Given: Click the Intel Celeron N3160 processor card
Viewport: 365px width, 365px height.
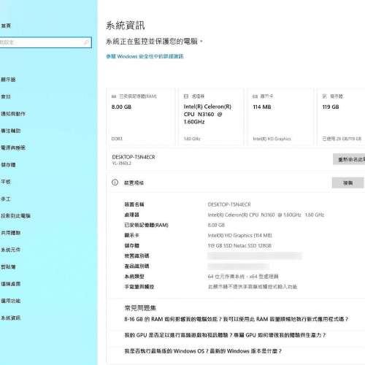Looking at the screenshot, I should pos(210,117).
